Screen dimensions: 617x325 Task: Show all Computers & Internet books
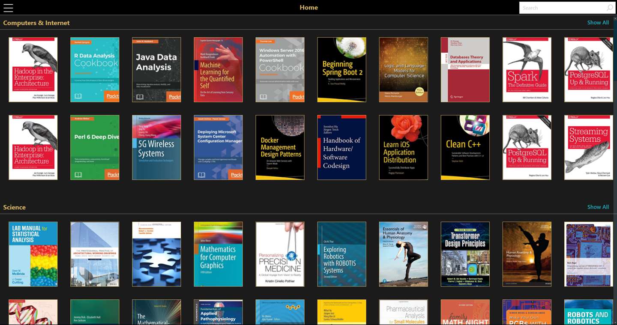(598, 23)
